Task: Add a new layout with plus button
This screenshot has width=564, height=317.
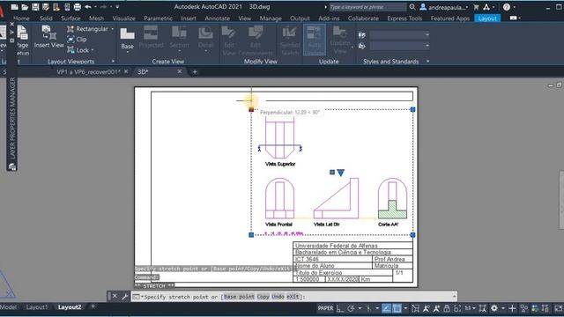Action: pyautogui.click(x=93, y=306)
